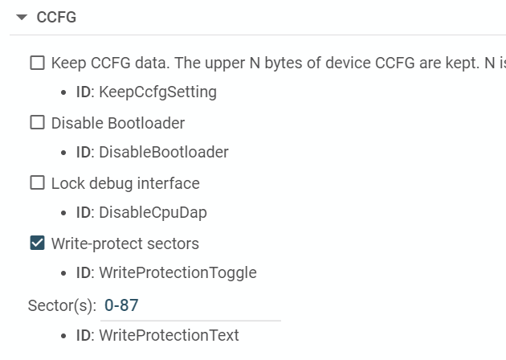
Task: Click the KeepCcfgSetting ID text
Action: [157, 92]
